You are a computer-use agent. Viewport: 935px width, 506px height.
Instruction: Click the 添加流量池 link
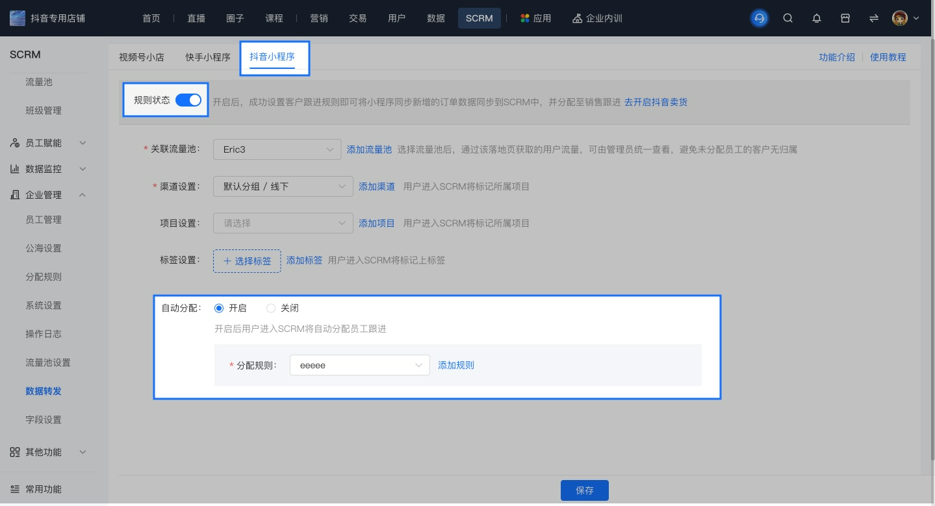pyautogui.click(x=369, y=149)
